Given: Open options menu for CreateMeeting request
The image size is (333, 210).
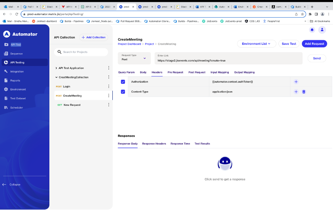Looking at the screenshot, I should pos(108,96).
